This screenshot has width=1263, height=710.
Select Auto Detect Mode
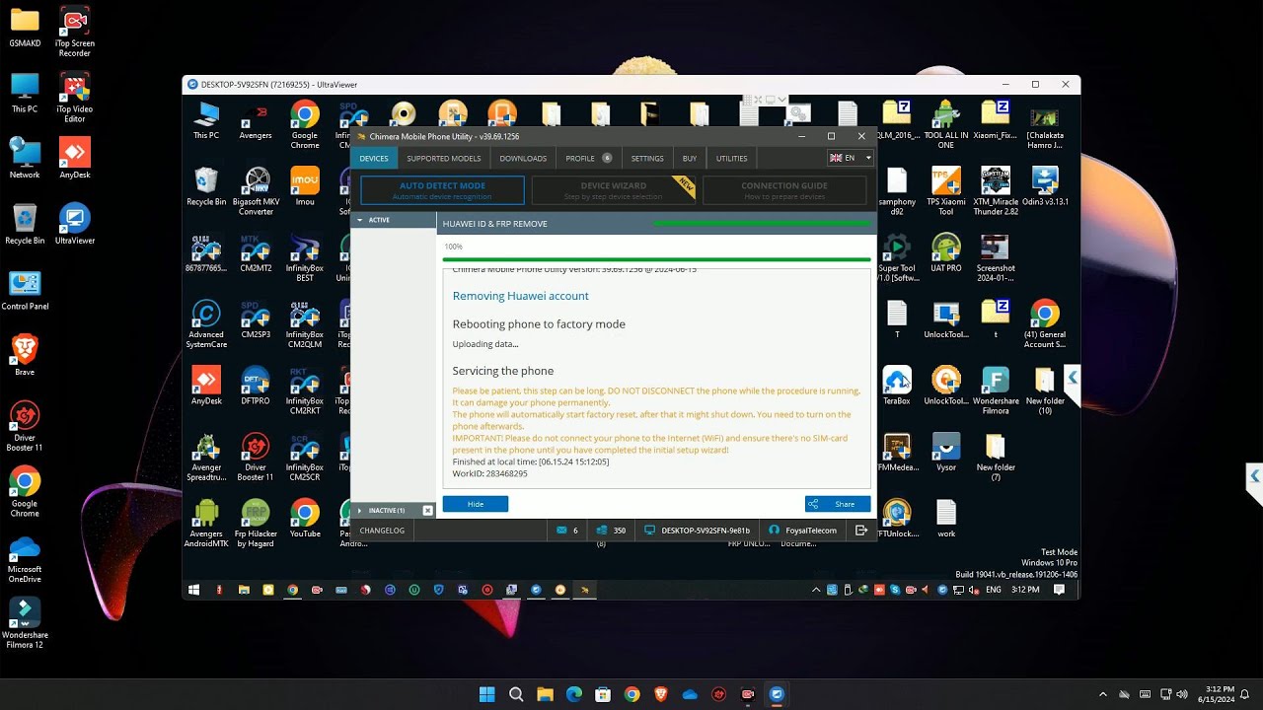pyautogui.click(x=442, y=189)
